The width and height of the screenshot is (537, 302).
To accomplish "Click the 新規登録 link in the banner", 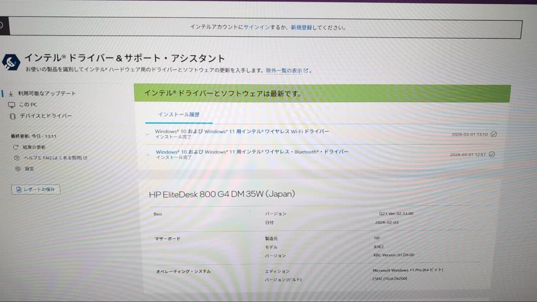I will pos(301,27).
